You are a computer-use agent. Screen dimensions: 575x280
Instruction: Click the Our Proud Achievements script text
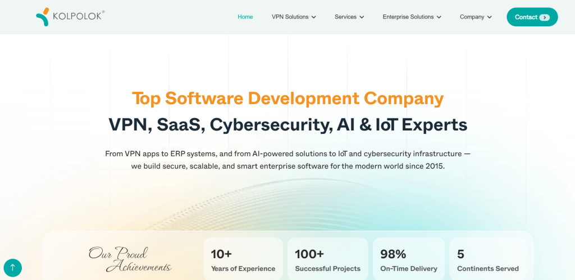point(130,260)
